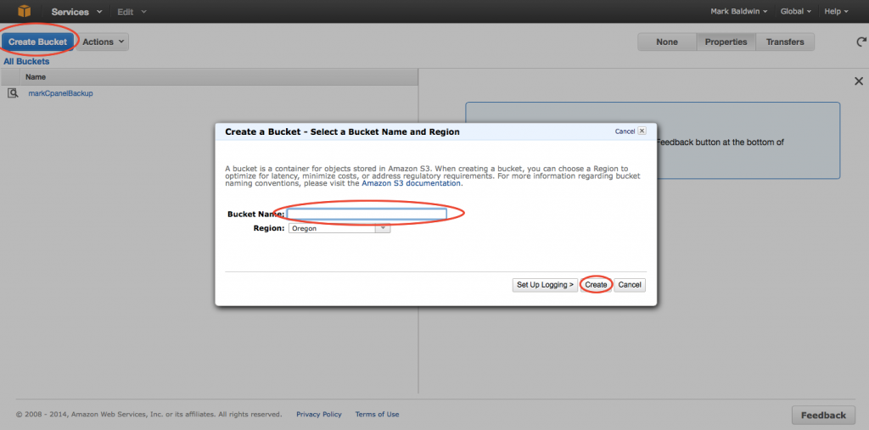Screen dimensions: 869x430
Task: Click the Feedback button
Action: tap(823, 415)
